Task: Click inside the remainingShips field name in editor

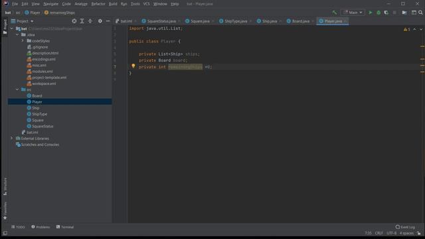Action: [x=185, y=66]
